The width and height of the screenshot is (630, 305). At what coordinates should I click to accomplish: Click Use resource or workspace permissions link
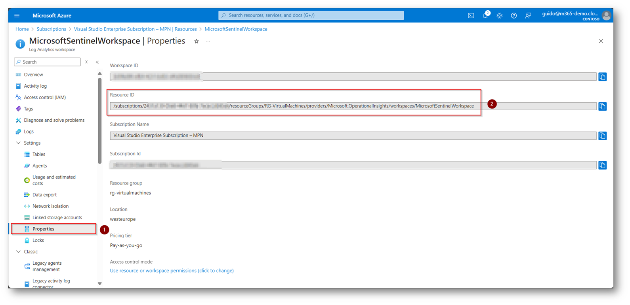click(172, 271)
